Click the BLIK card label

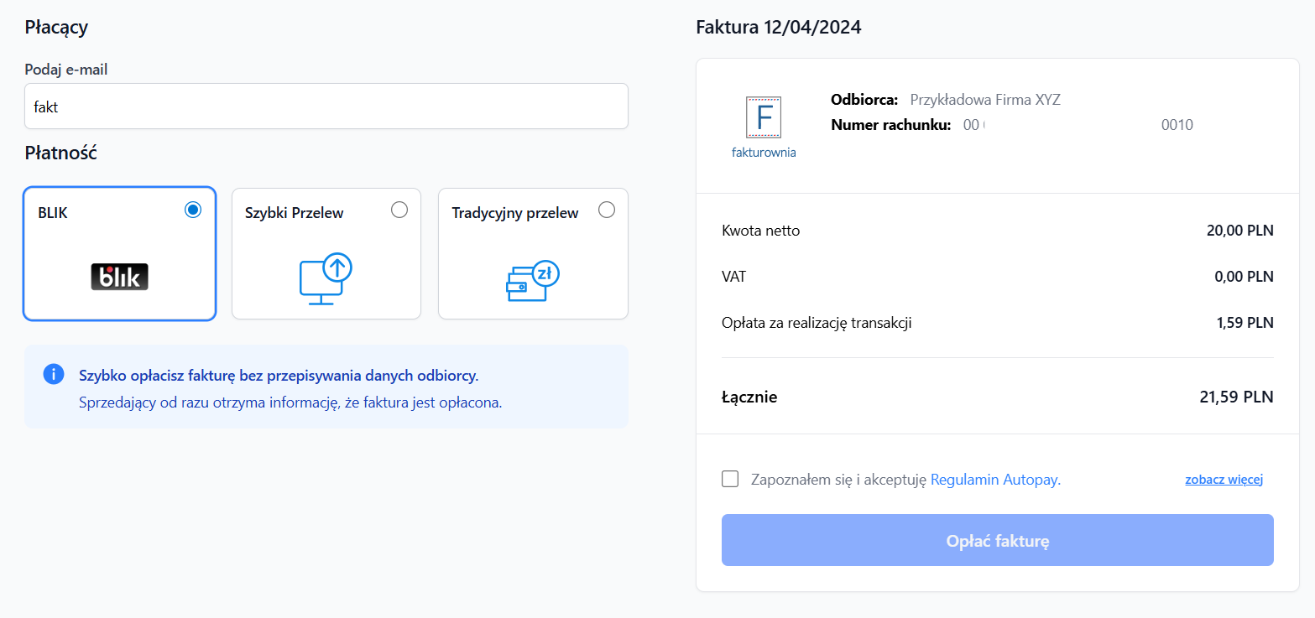[53, 213]
